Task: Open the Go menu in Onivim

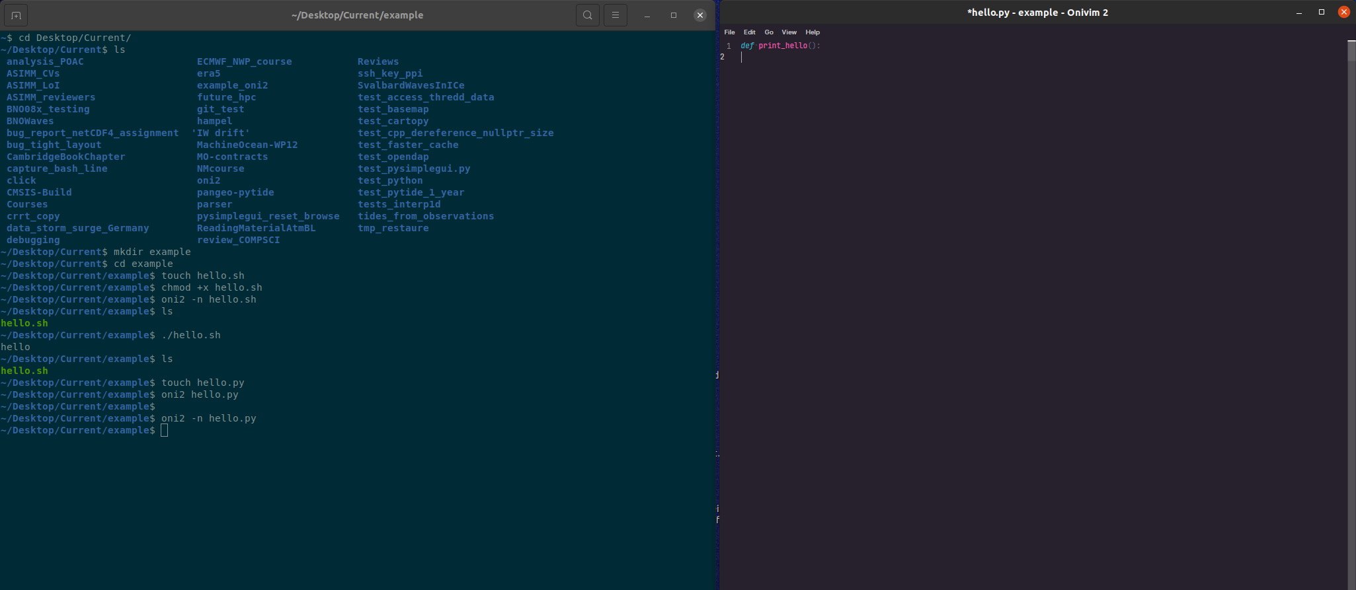Action: pyautogui.click(x=769, y=32)
